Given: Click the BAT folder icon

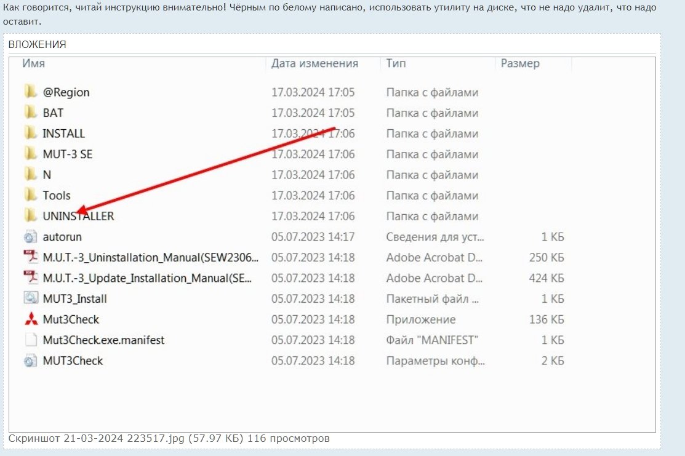Looking at the screenshot, I should pyautogui.click(x=30, y=112).
